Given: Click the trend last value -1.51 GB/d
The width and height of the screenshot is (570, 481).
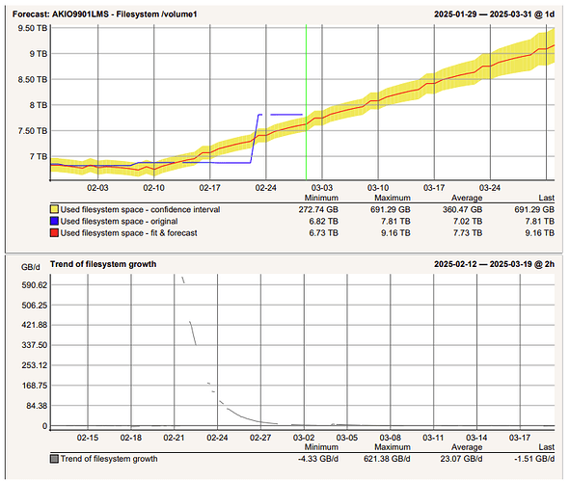Looking at the screenshot, I should 534,459.
